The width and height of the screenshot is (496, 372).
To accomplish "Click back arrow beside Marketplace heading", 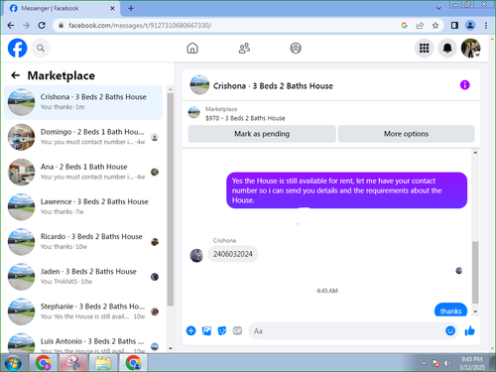I will coord(15,75).
